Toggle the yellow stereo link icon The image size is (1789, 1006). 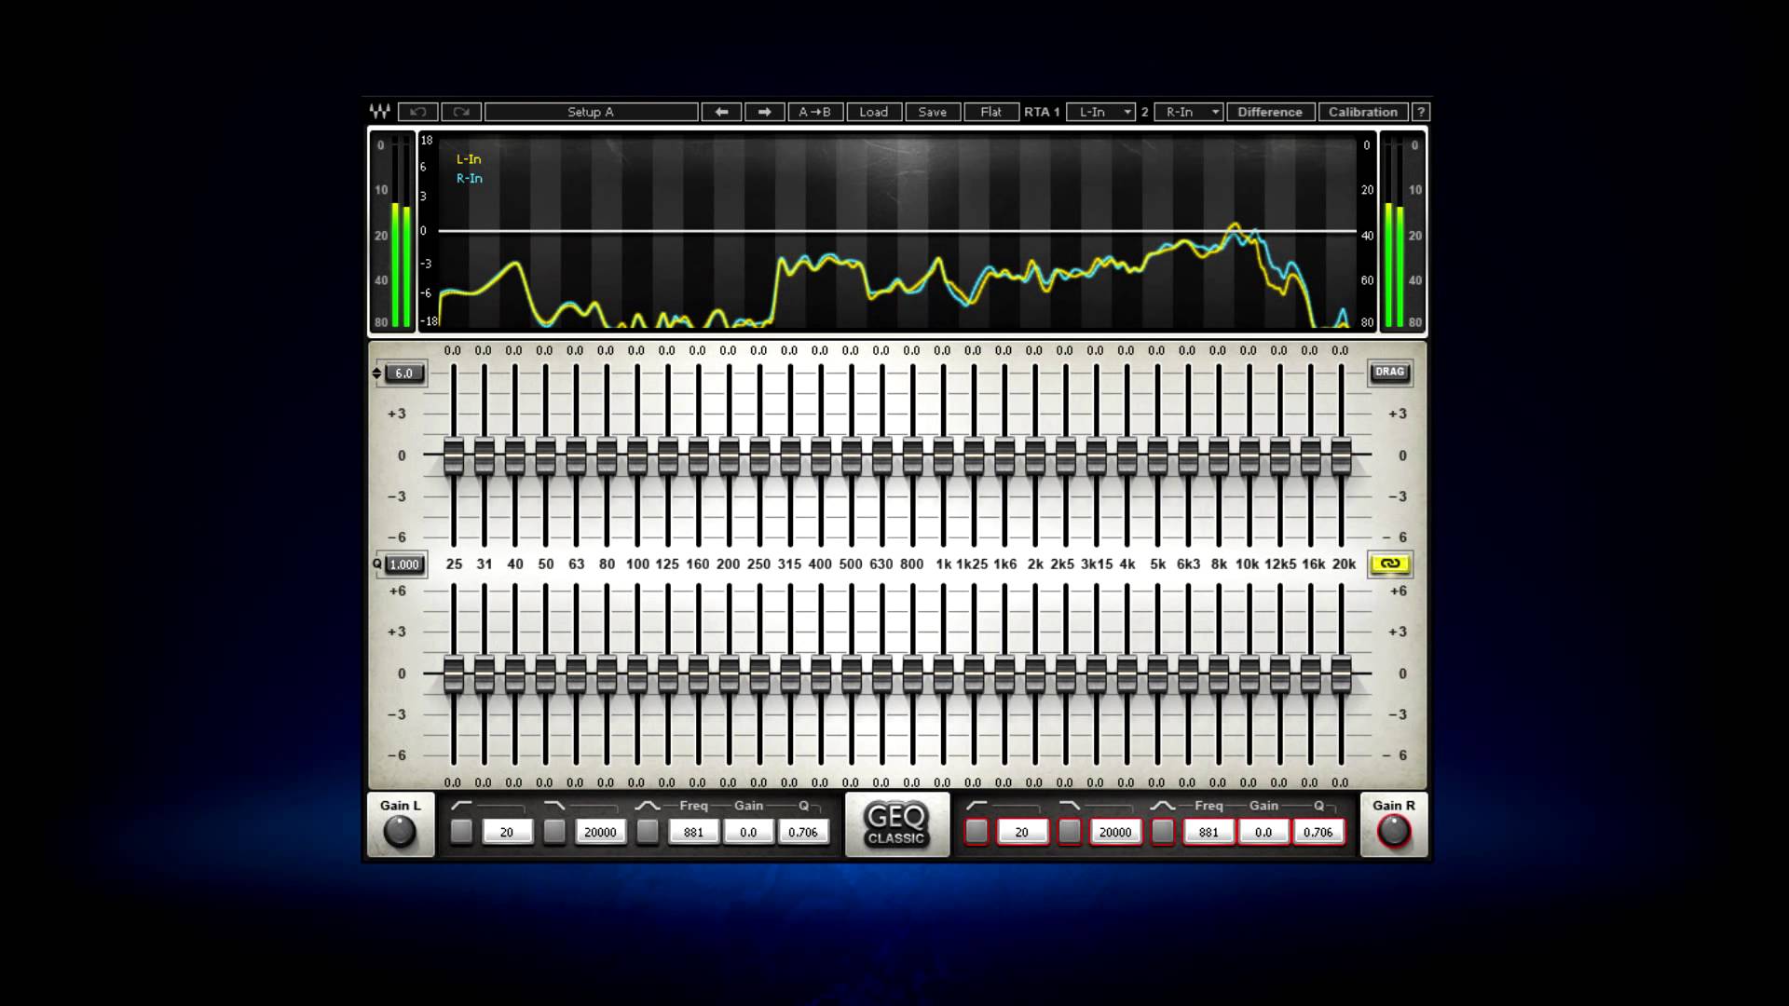[x=1389, y=564]
